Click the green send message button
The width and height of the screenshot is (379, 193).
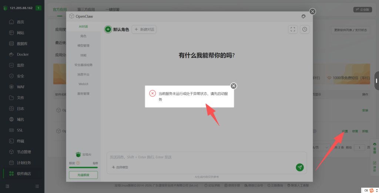point(300,167)
